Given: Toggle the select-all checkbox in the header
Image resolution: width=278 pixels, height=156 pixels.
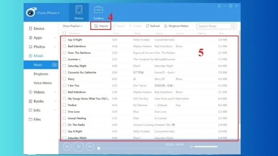Looking at the screenshot, I should pyautogui.click(x=64, y=33).
